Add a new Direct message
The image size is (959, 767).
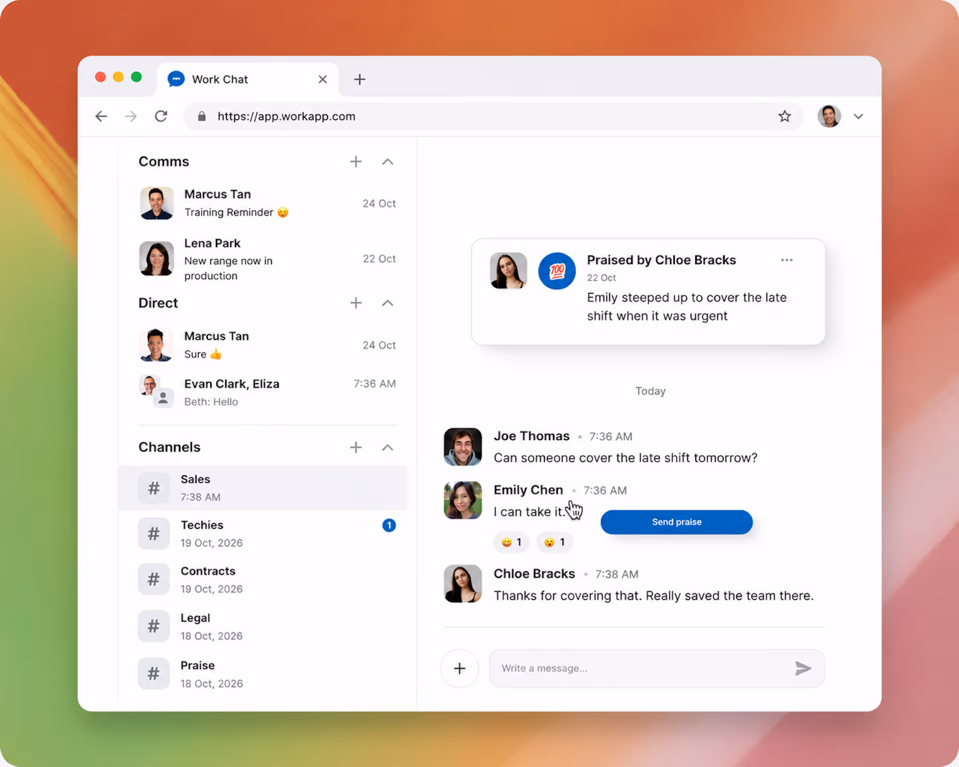[x=356, y=303]
